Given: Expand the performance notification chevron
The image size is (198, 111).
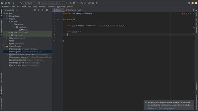Looking at the screenshot, I should point(192,105).
